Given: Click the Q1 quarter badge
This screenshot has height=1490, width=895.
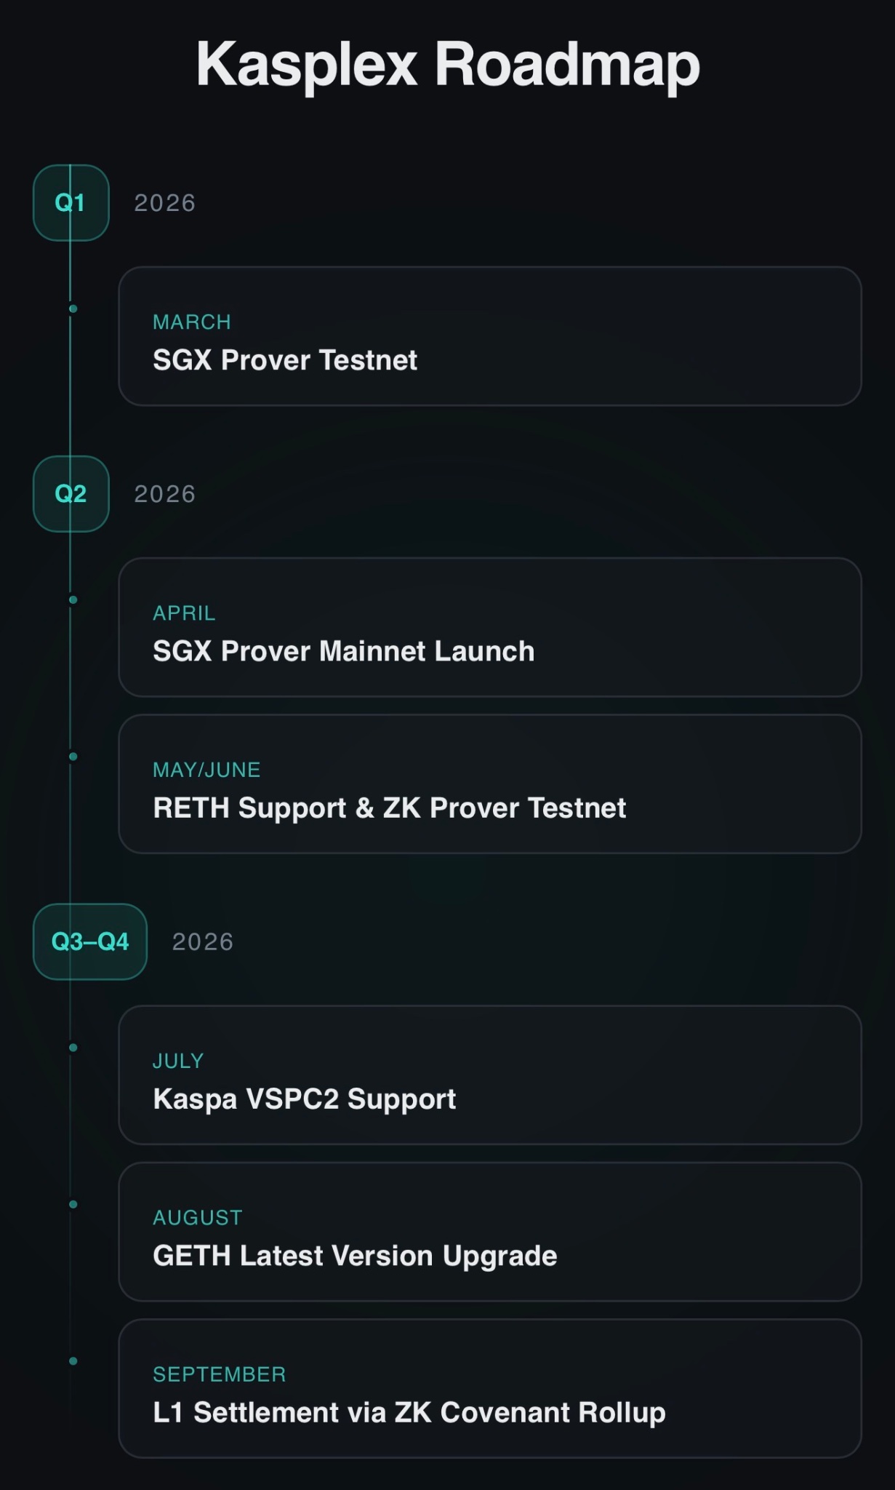Looking at the screenshot, I should tap(71, 202).
